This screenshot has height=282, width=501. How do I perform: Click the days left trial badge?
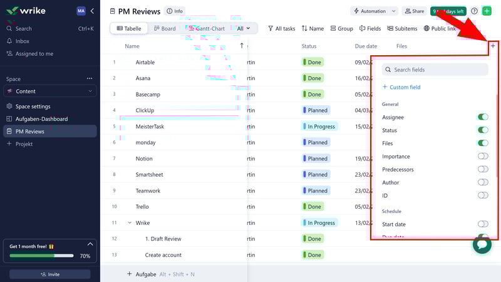pyautogui.click(x=448, y=11)
